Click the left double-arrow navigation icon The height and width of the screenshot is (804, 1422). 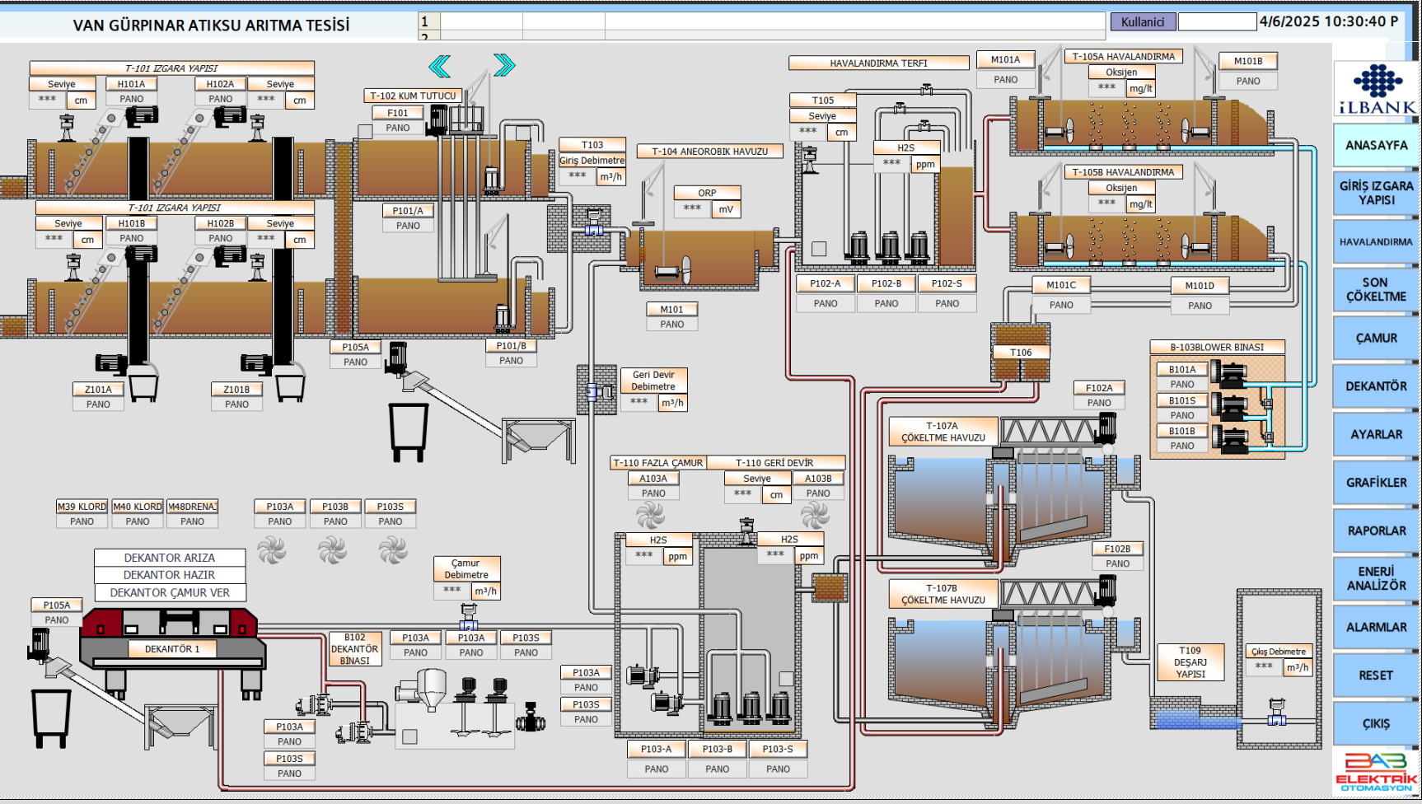[x=440, y=66]
